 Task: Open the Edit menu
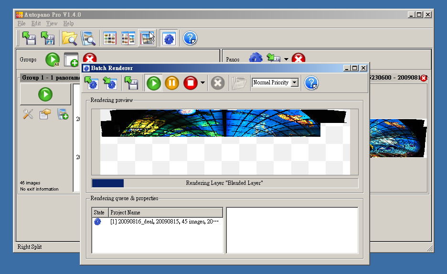[36, 23]
